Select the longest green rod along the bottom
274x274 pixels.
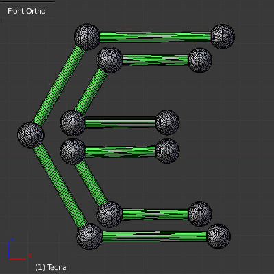(155, 236)
